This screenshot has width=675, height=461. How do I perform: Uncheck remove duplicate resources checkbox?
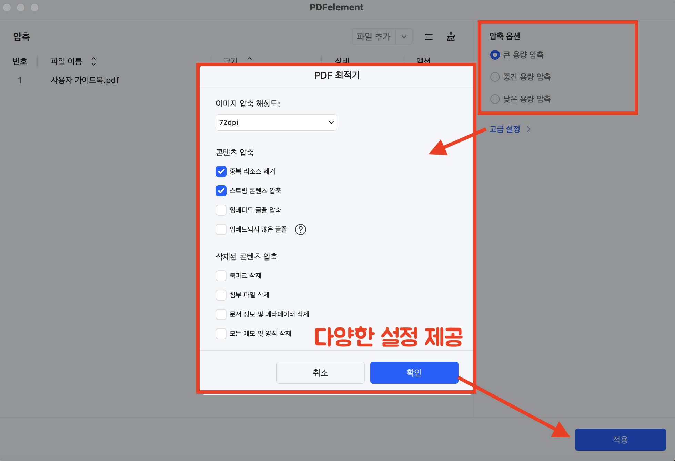point(221,171)
